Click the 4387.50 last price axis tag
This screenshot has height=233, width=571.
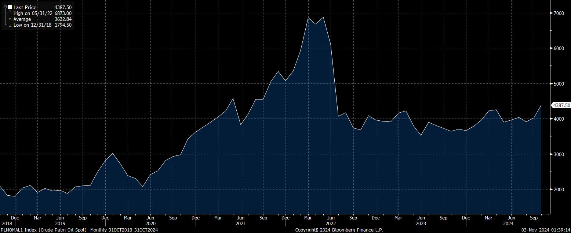click(x=561, y=105)
